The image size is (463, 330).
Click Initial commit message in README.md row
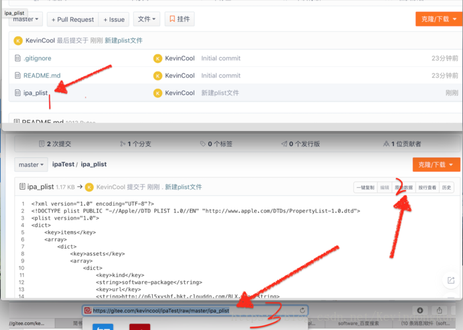(x=221, y=75)
